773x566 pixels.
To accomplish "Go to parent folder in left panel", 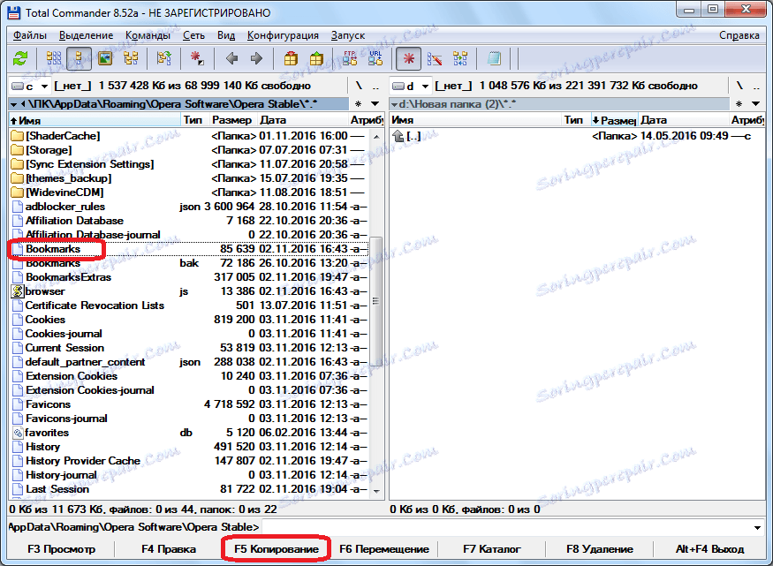I will 375,86.
